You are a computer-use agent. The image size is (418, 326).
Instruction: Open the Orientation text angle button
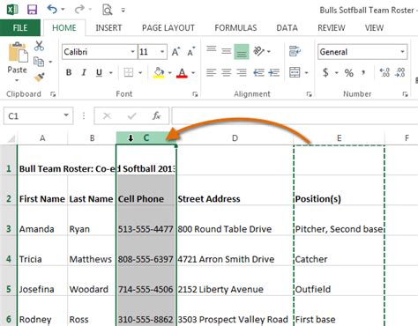(x=259, y=51)
